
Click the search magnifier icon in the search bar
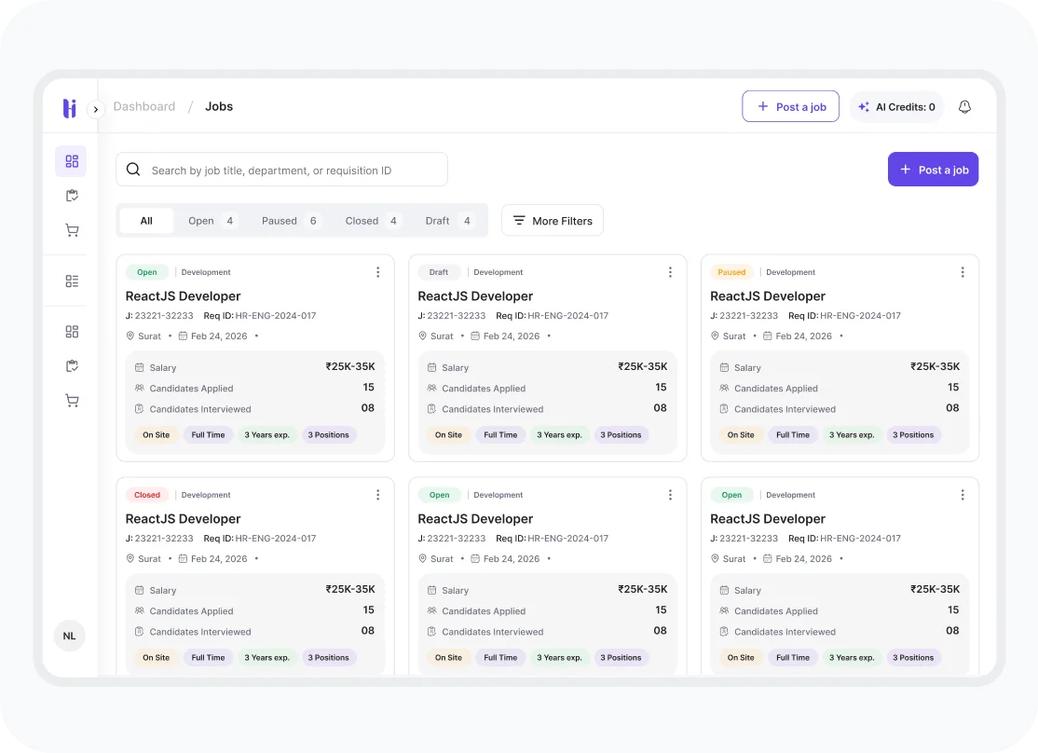click(x=133, y=169)
